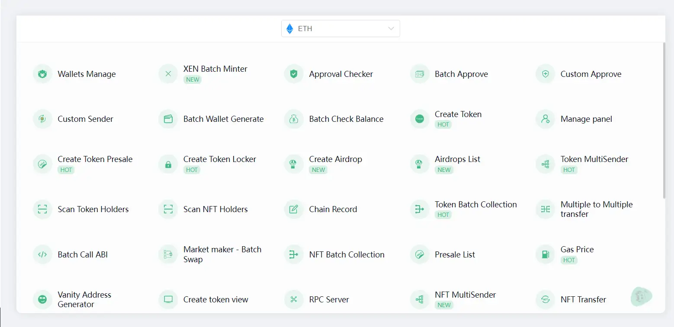
Task: Click the Create Token Locker padlock icon
Action: pos(168,164)
